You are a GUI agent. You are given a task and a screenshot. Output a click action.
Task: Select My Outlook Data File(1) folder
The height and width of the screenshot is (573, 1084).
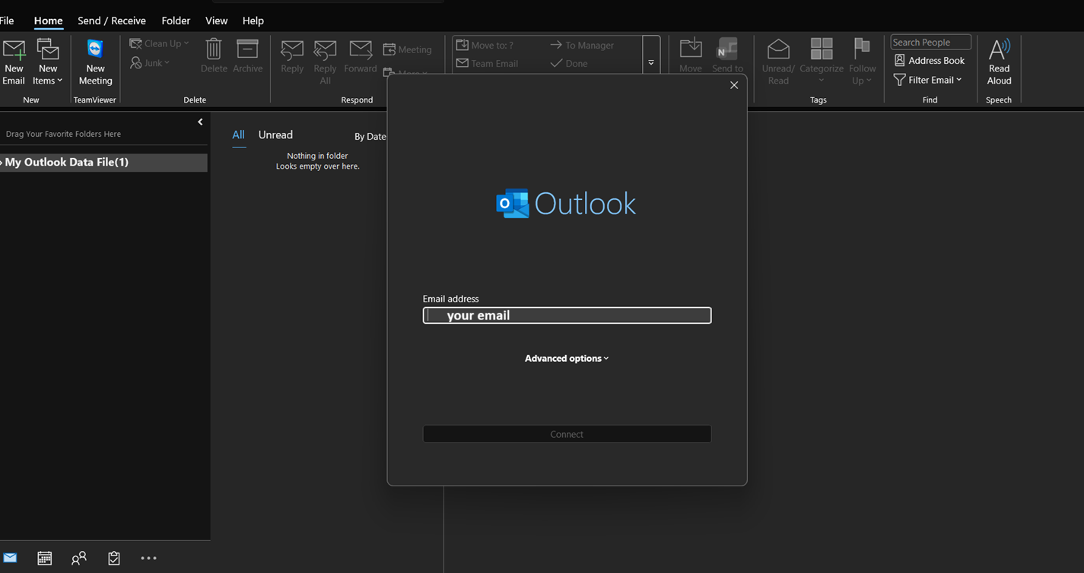(x=103, y=163)
